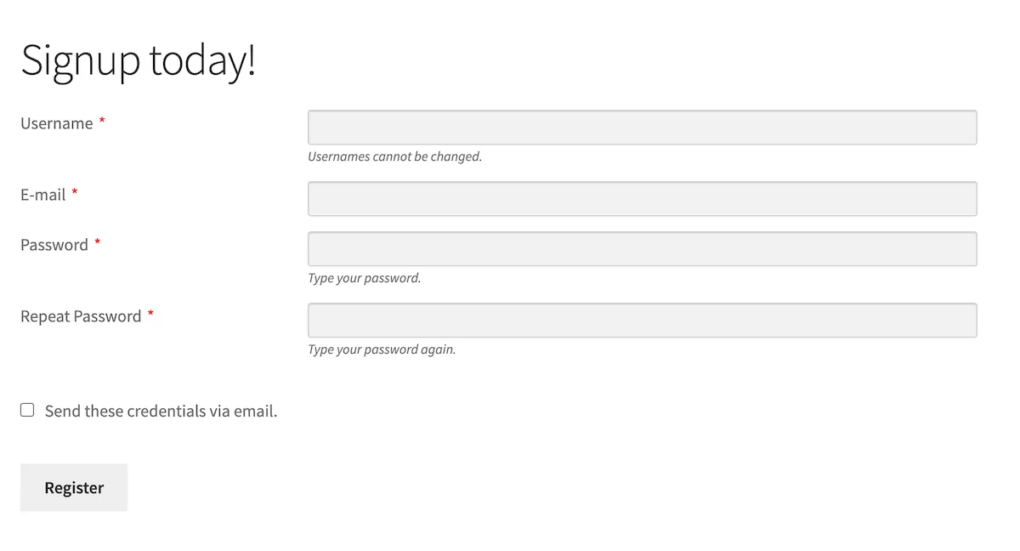
Task: Click the red asterisk beside Username
Action: (102, 122)
